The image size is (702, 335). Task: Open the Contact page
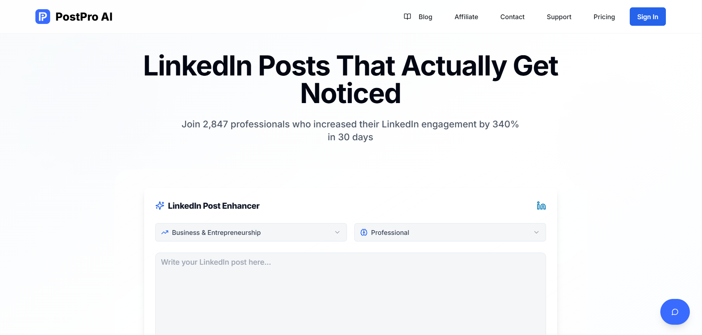pos(512,17)
